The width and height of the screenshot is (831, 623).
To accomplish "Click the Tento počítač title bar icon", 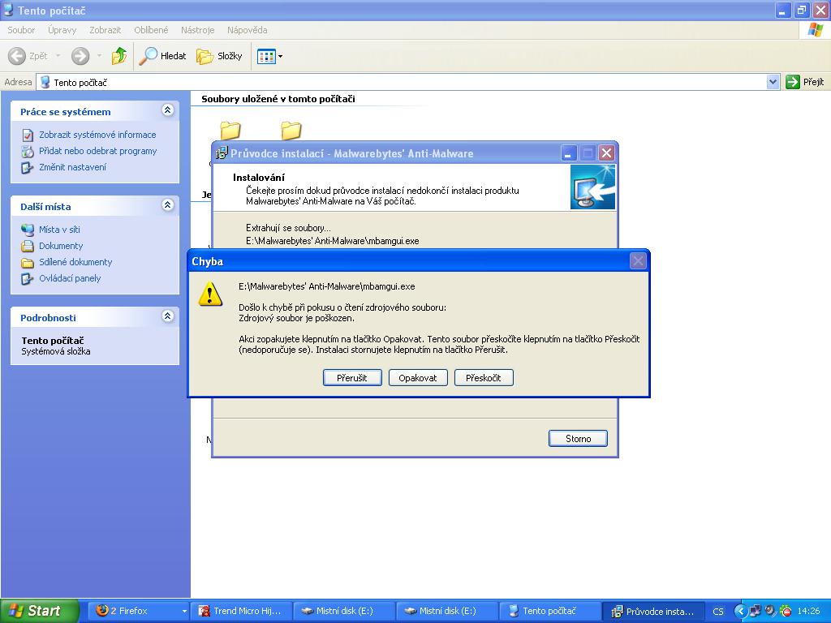I will click(x=7, y=10).
